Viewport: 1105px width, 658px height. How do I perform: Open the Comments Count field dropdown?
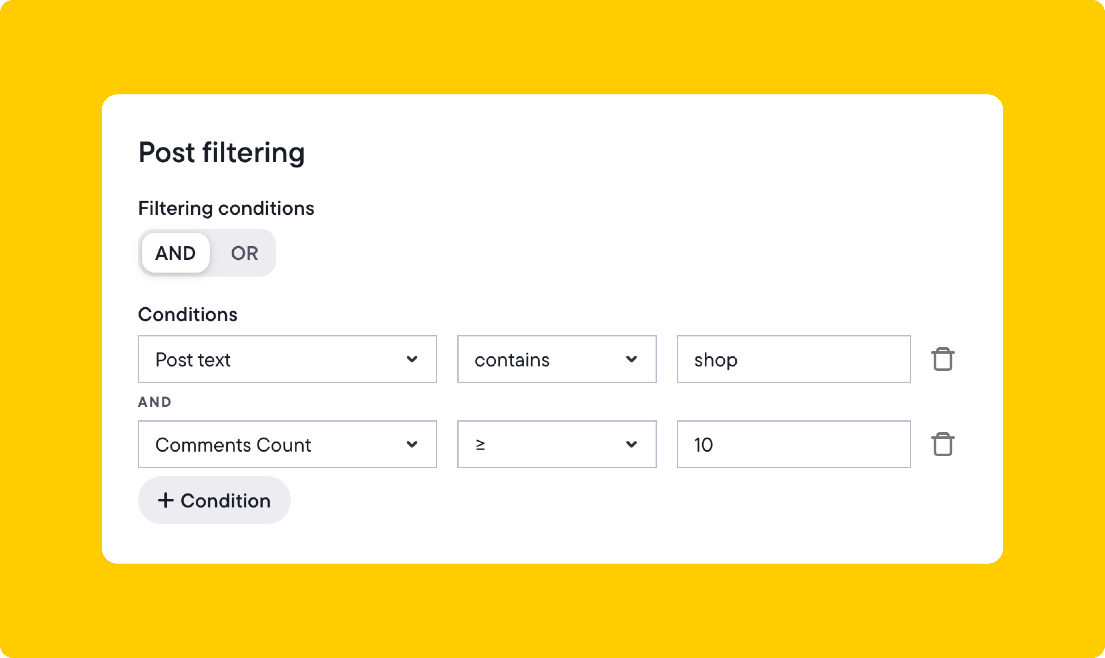pos(287,444)
